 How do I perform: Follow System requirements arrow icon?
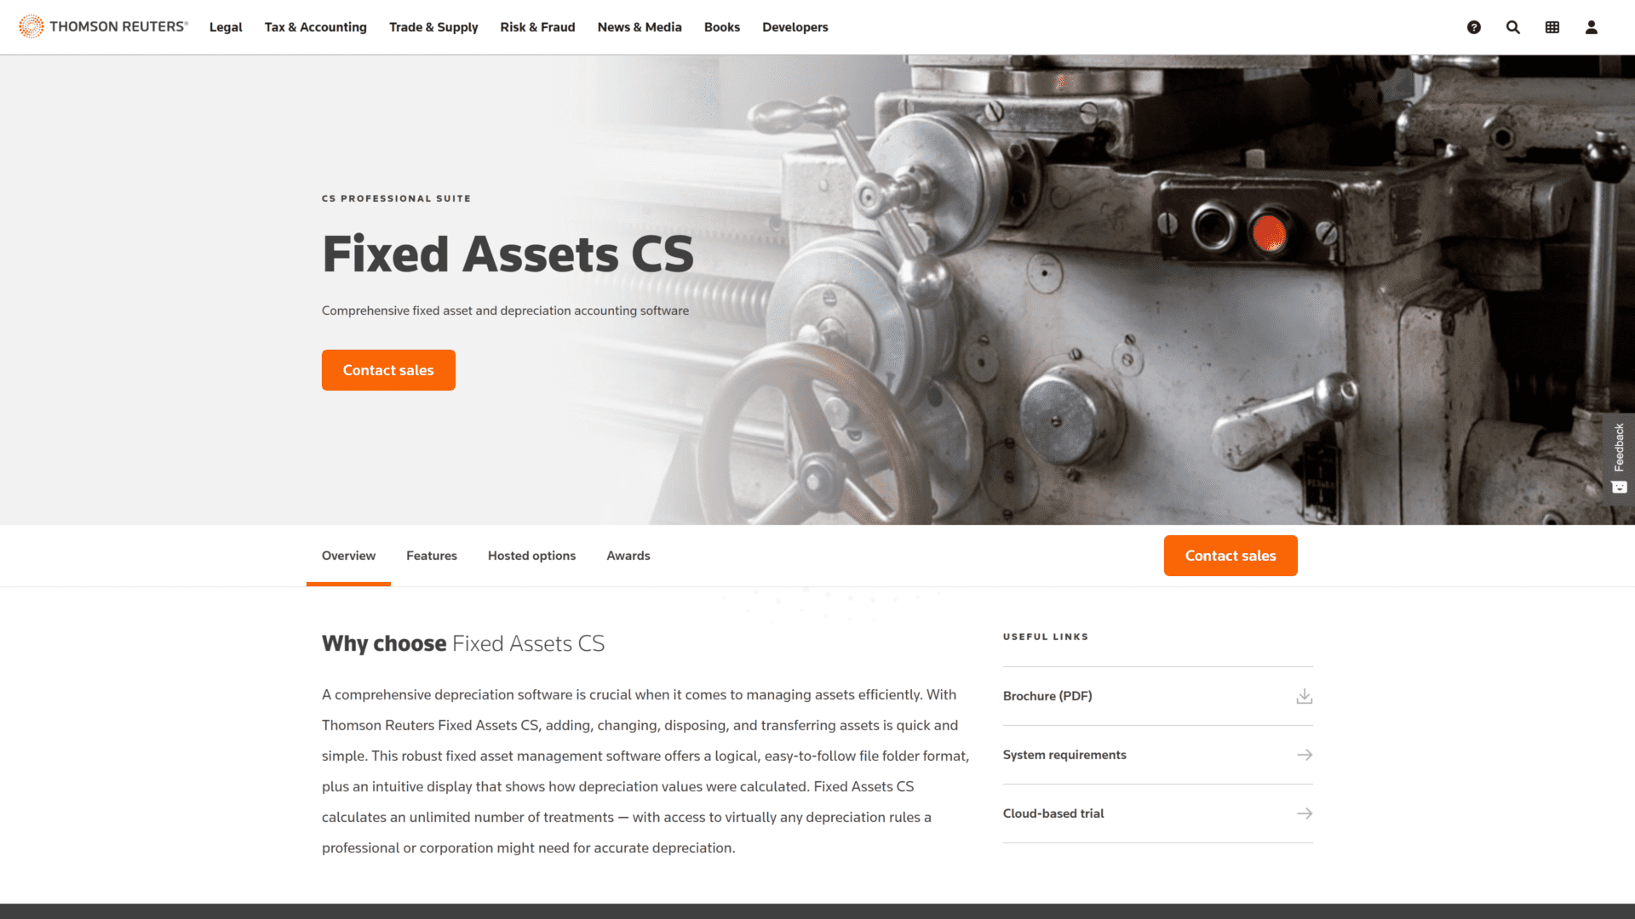coord(1305,754)
